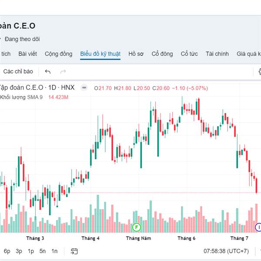Click the redo arrow in chart toolbar
The height and width of the screenshot is (261, 261).
click(63, 71)
